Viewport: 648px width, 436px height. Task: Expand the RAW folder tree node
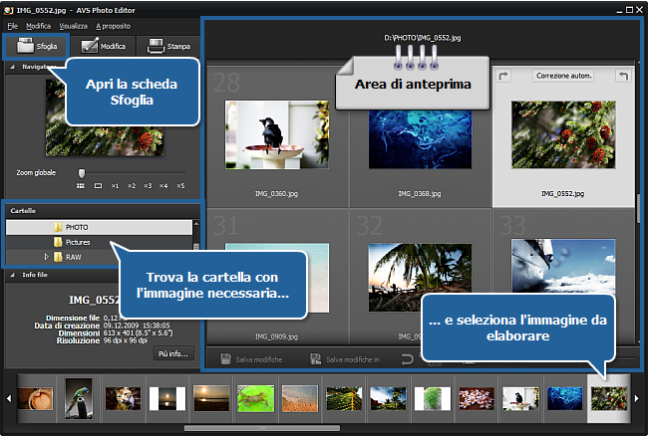tap(46, 257)
